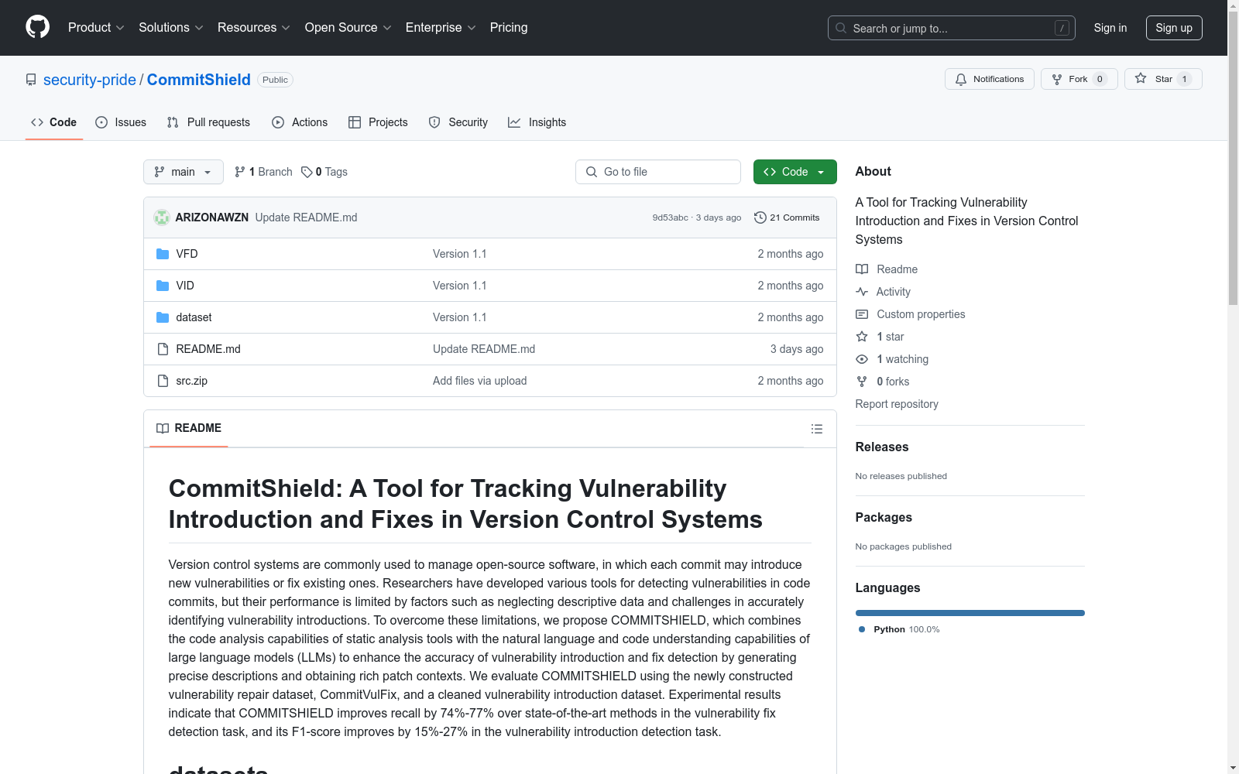View 21 Commits history

pyautogui.click(x=787, y=217)
